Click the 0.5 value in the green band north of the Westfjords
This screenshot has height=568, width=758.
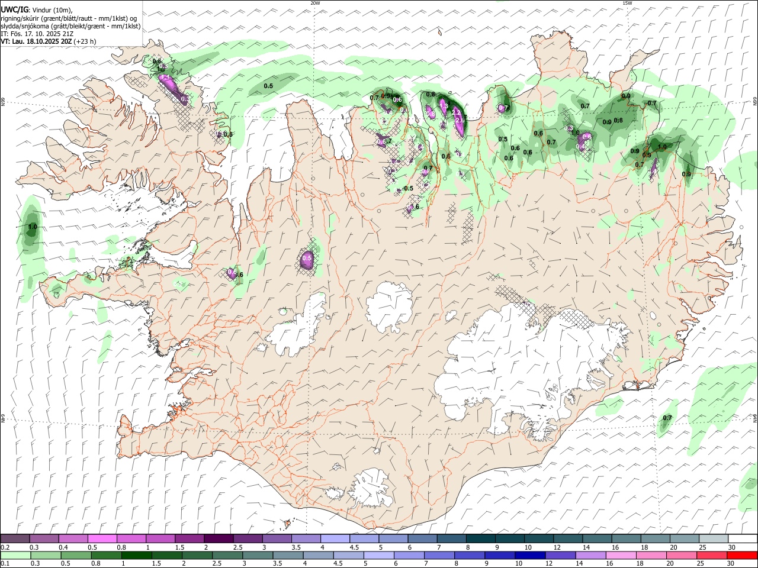tap(268, 86)
